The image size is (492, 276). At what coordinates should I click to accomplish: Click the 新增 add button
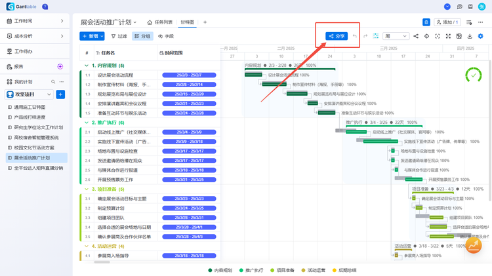point(90,36)
